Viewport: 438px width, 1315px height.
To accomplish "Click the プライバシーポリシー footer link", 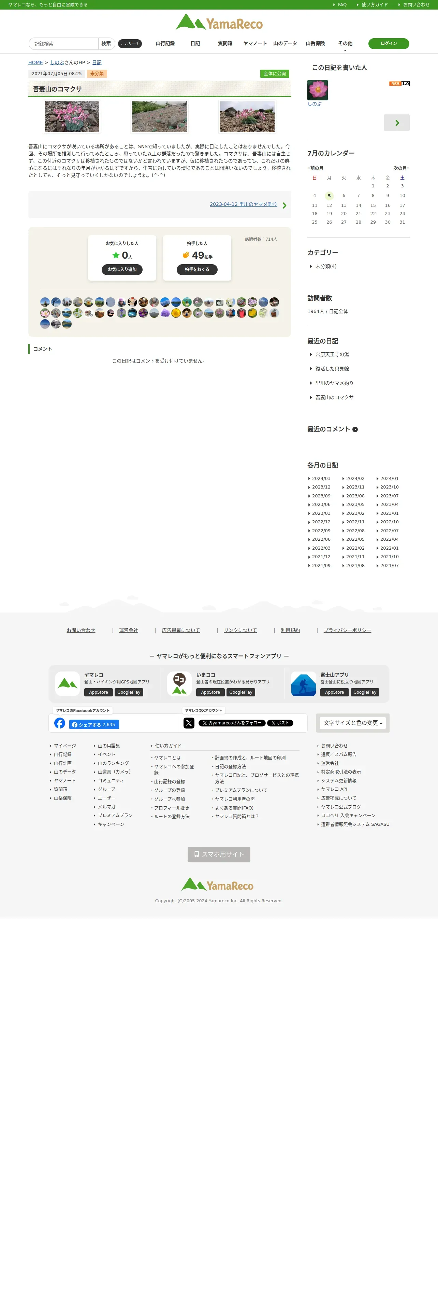I will point(347,631).
